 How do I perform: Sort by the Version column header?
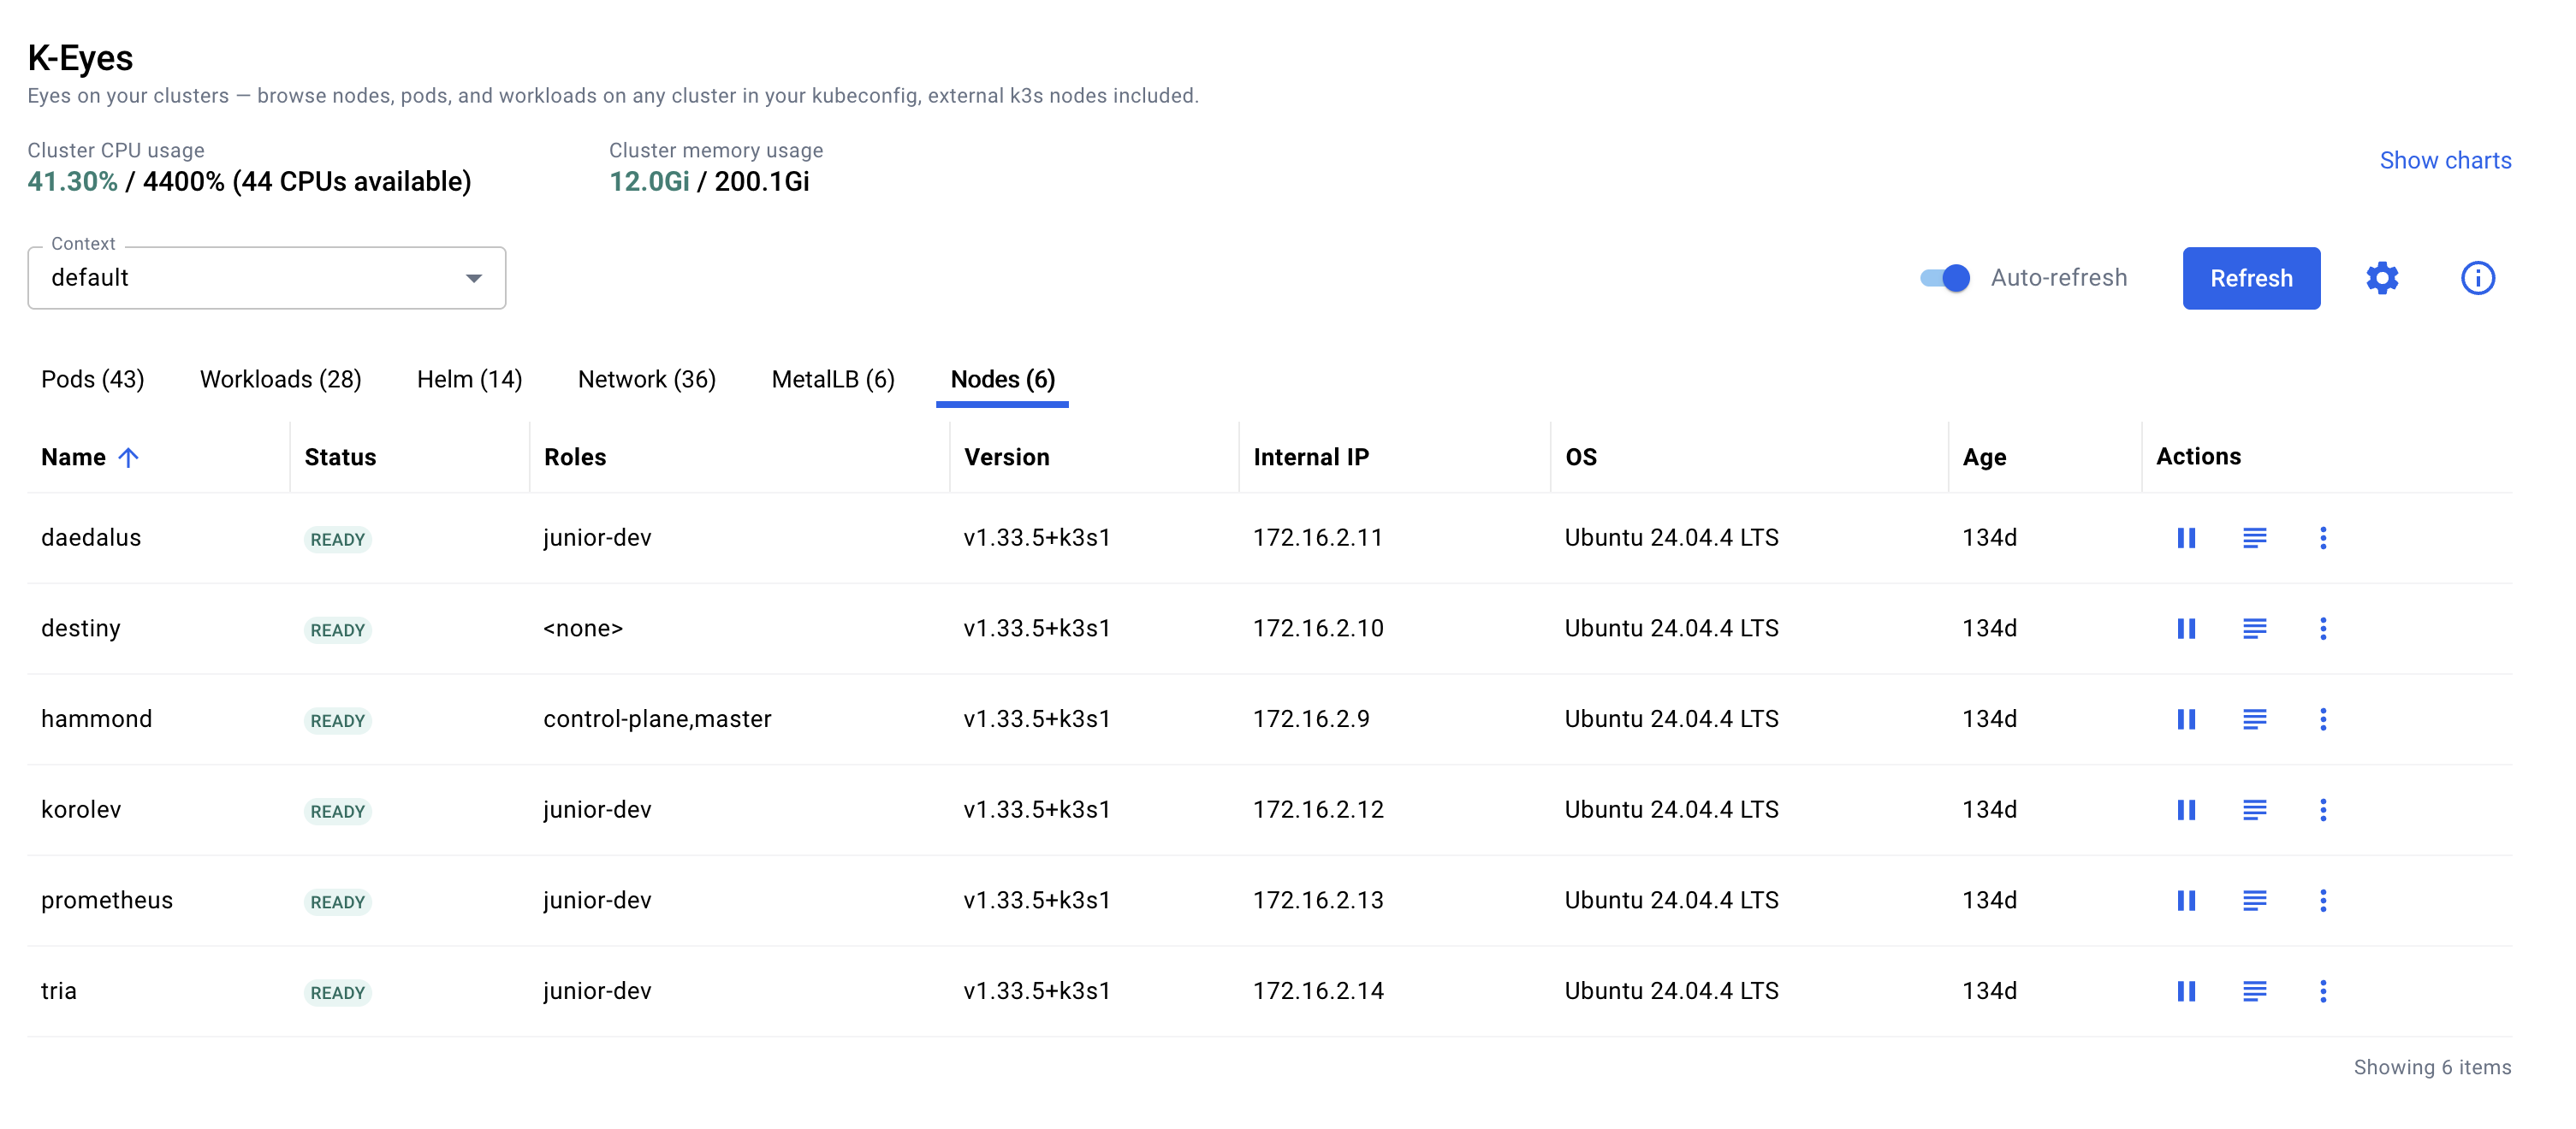click(1006, 458)
